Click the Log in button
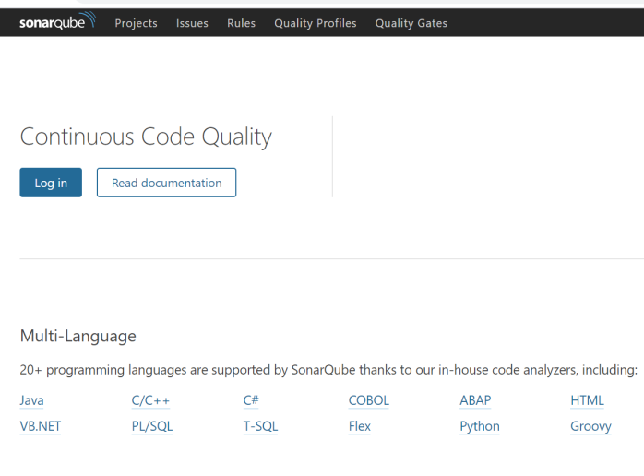This screenshot has width=644, height=476. [x=51, y=183]
